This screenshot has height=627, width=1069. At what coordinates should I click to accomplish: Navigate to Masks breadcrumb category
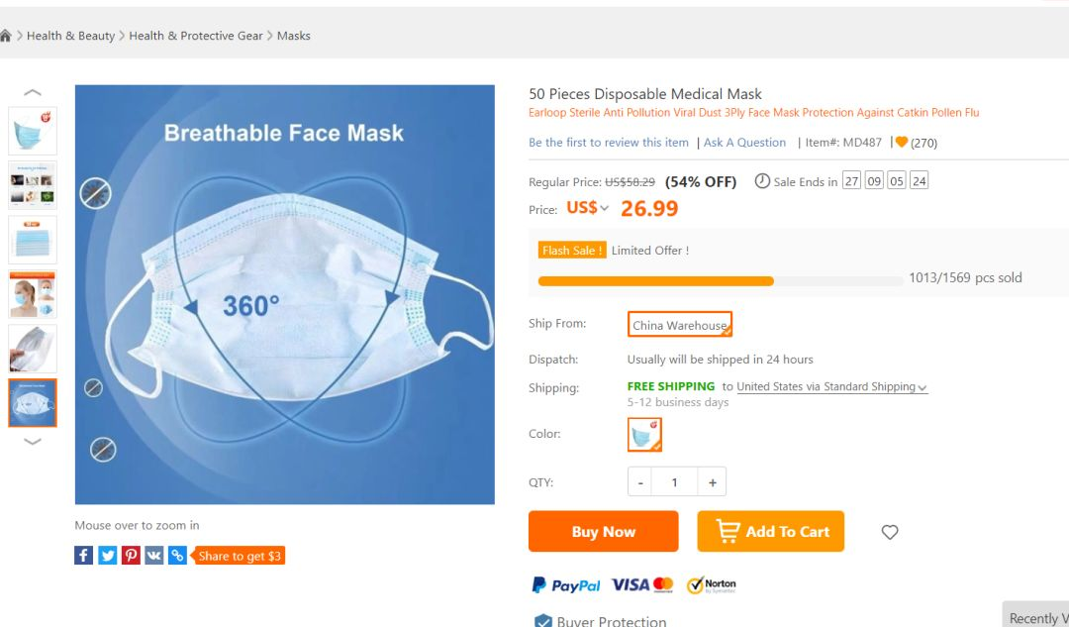tap(294, 36)
